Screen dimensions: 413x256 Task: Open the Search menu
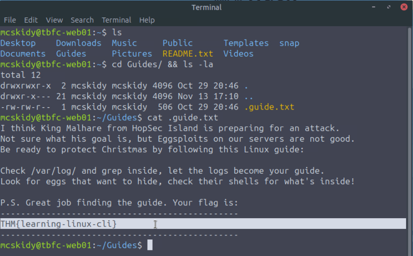82,20
